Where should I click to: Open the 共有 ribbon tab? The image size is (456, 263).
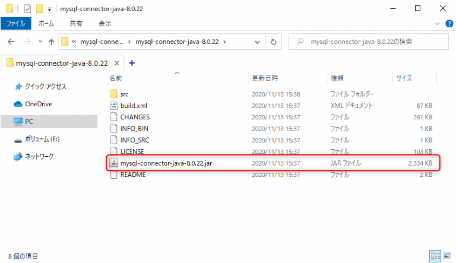click(76, 23)
